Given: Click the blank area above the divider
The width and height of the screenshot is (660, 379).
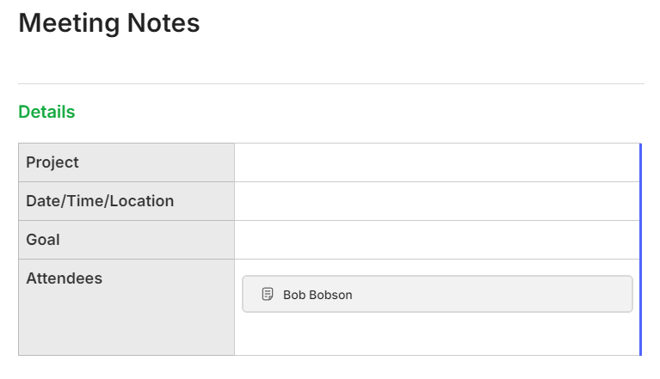Looking at the screenshot, I should (331, 61).
